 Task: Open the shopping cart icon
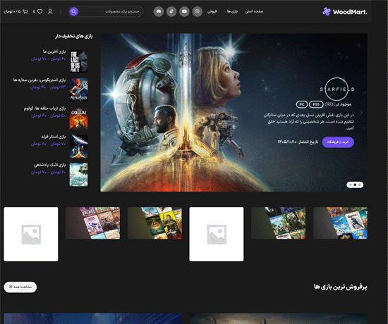[x=25, y=11]
